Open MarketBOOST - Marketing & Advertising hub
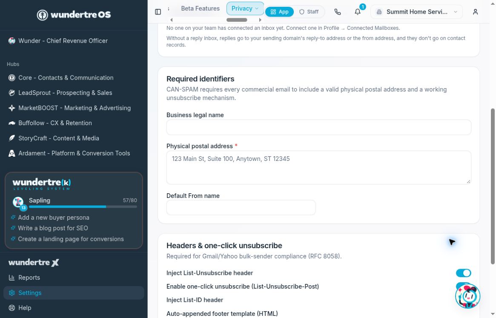 coord(74,108)
